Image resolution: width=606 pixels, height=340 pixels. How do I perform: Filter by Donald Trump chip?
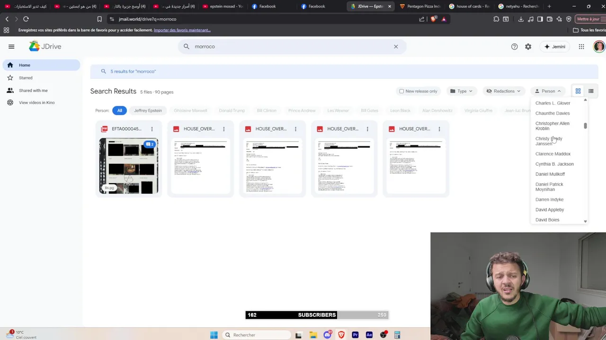[232, 110]
